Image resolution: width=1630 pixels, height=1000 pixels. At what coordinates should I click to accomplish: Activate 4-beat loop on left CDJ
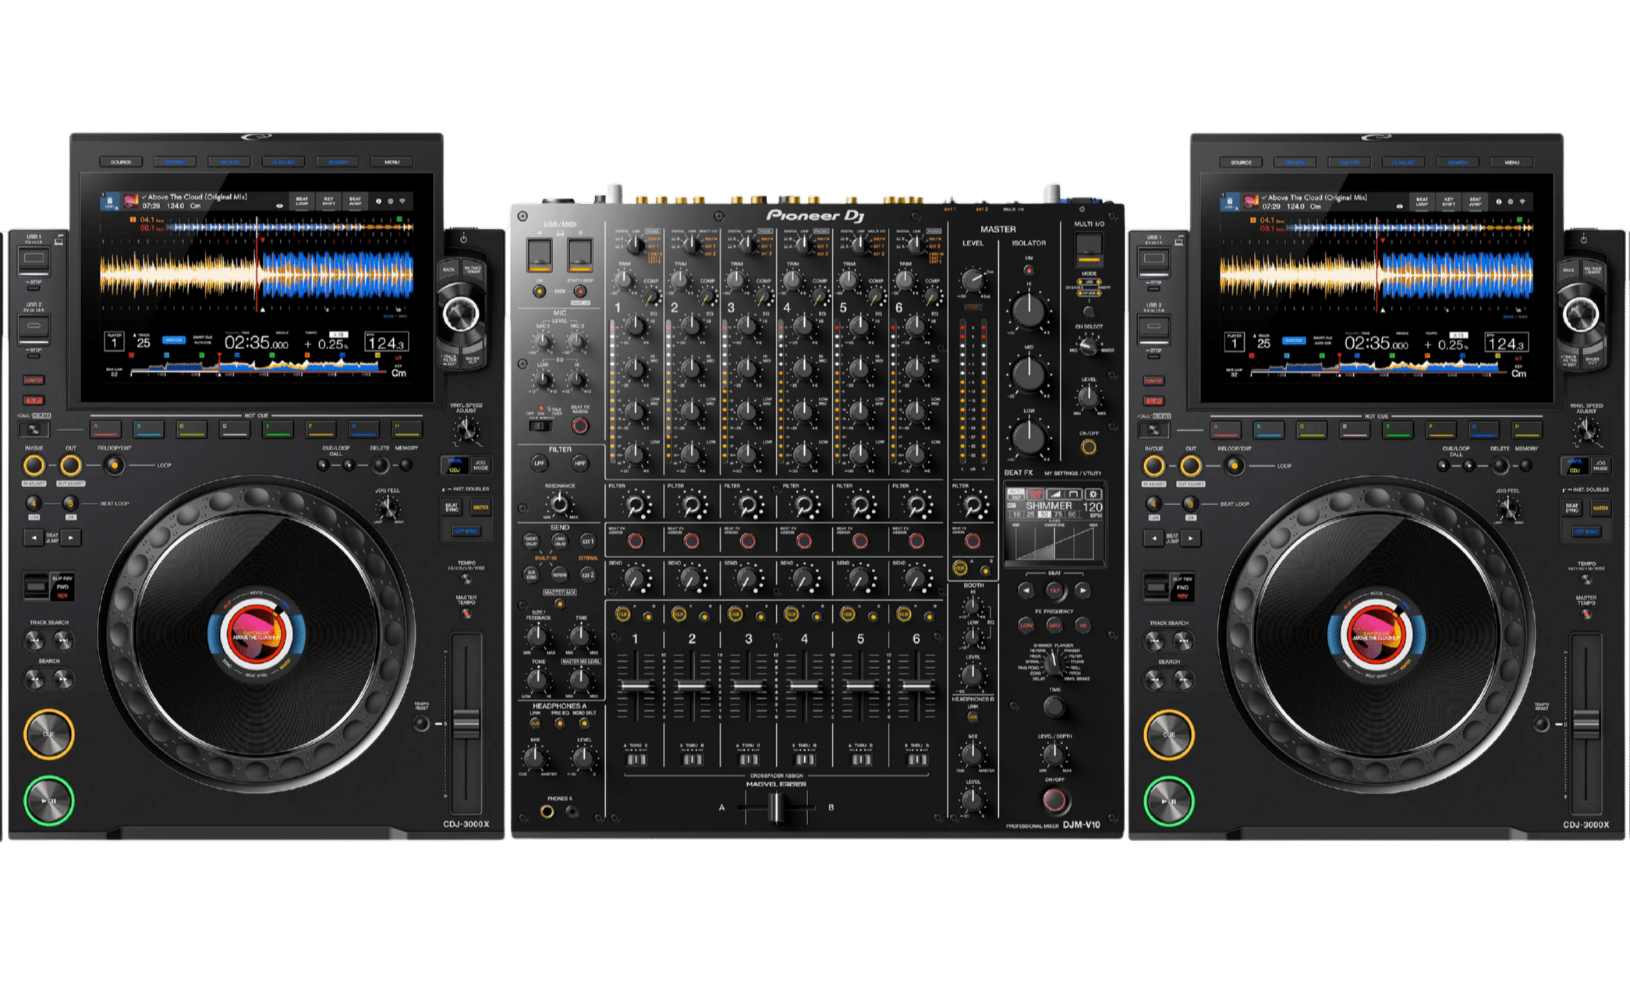[x=34, y=504]
